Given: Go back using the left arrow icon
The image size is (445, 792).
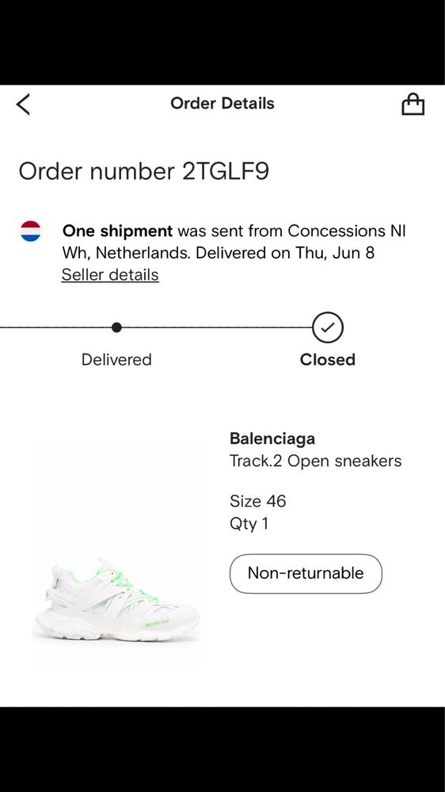Looking at the screenshot, I should 23,104.
